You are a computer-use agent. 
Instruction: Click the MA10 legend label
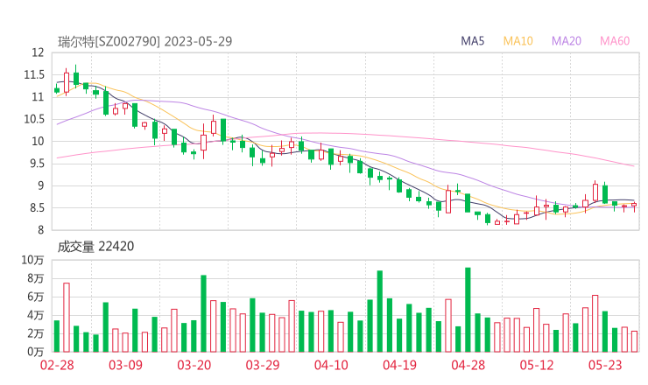(518, 41)
